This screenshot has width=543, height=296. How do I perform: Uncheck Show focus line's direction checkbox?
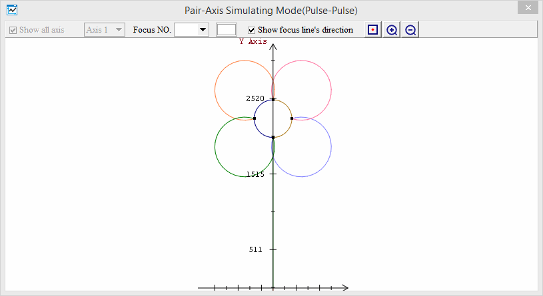[x=251, y=30]
